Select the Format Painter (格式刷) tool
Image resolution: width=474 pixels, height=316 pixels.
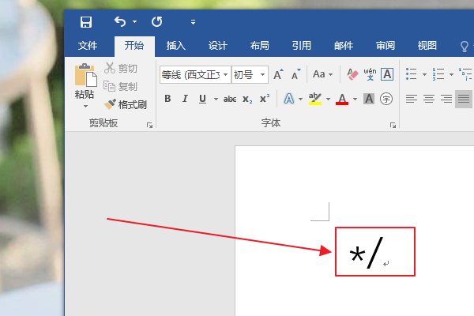(x=126, y=104)
